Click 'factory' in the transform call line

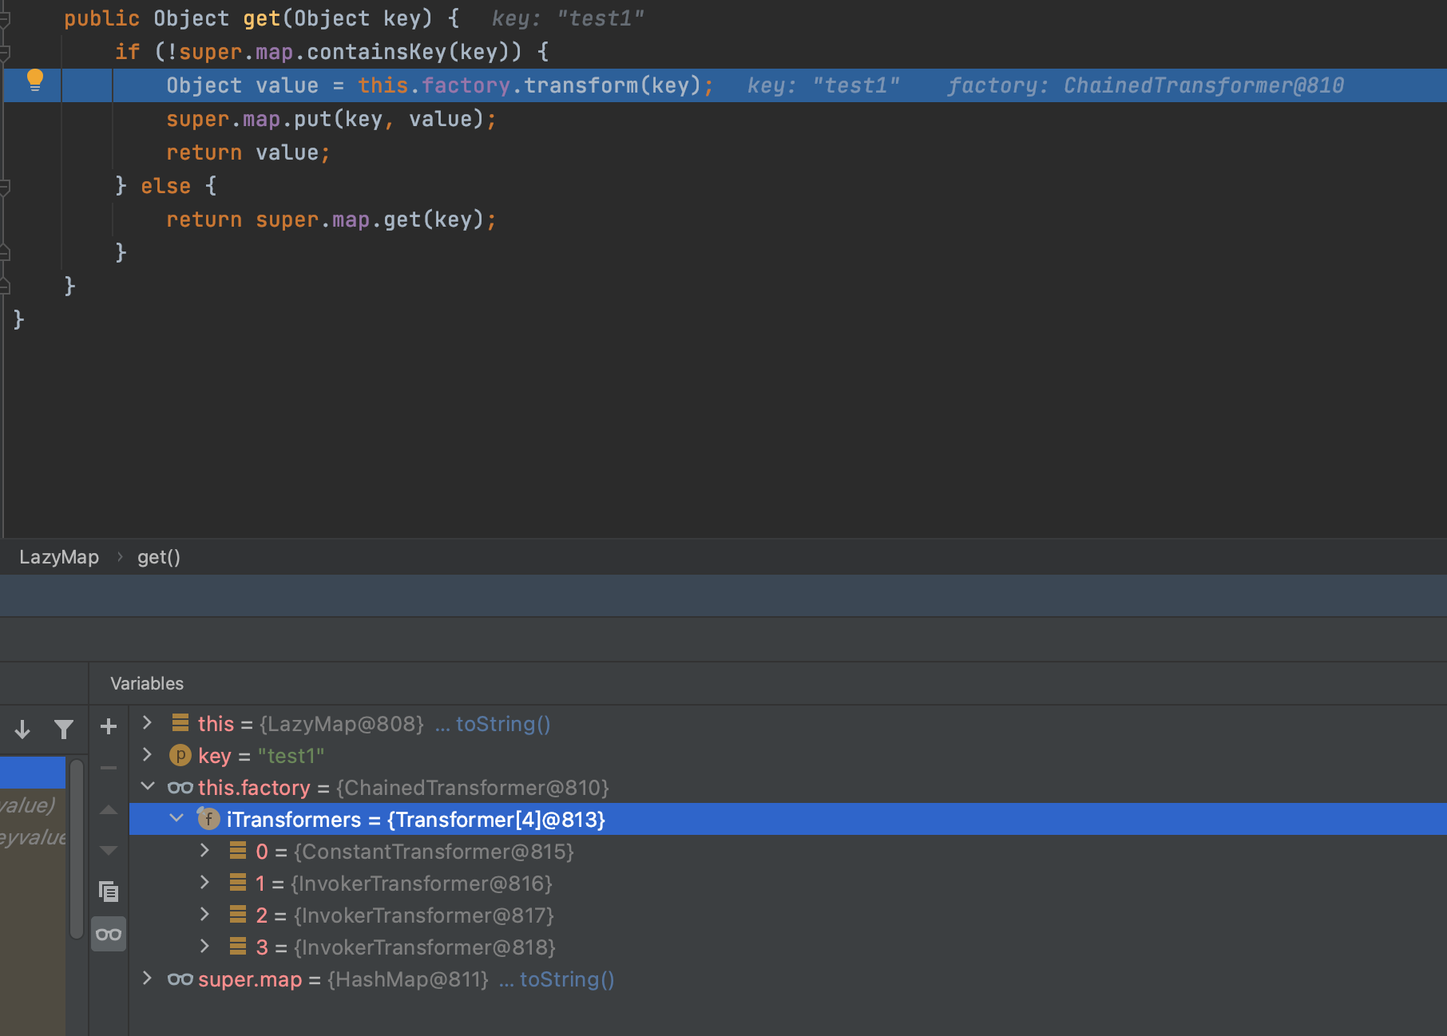tap(466, 85)
